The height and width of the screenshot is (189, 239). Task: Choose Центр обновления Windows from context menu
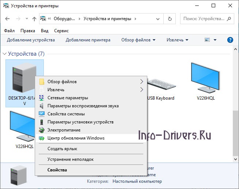pos(76,138)
